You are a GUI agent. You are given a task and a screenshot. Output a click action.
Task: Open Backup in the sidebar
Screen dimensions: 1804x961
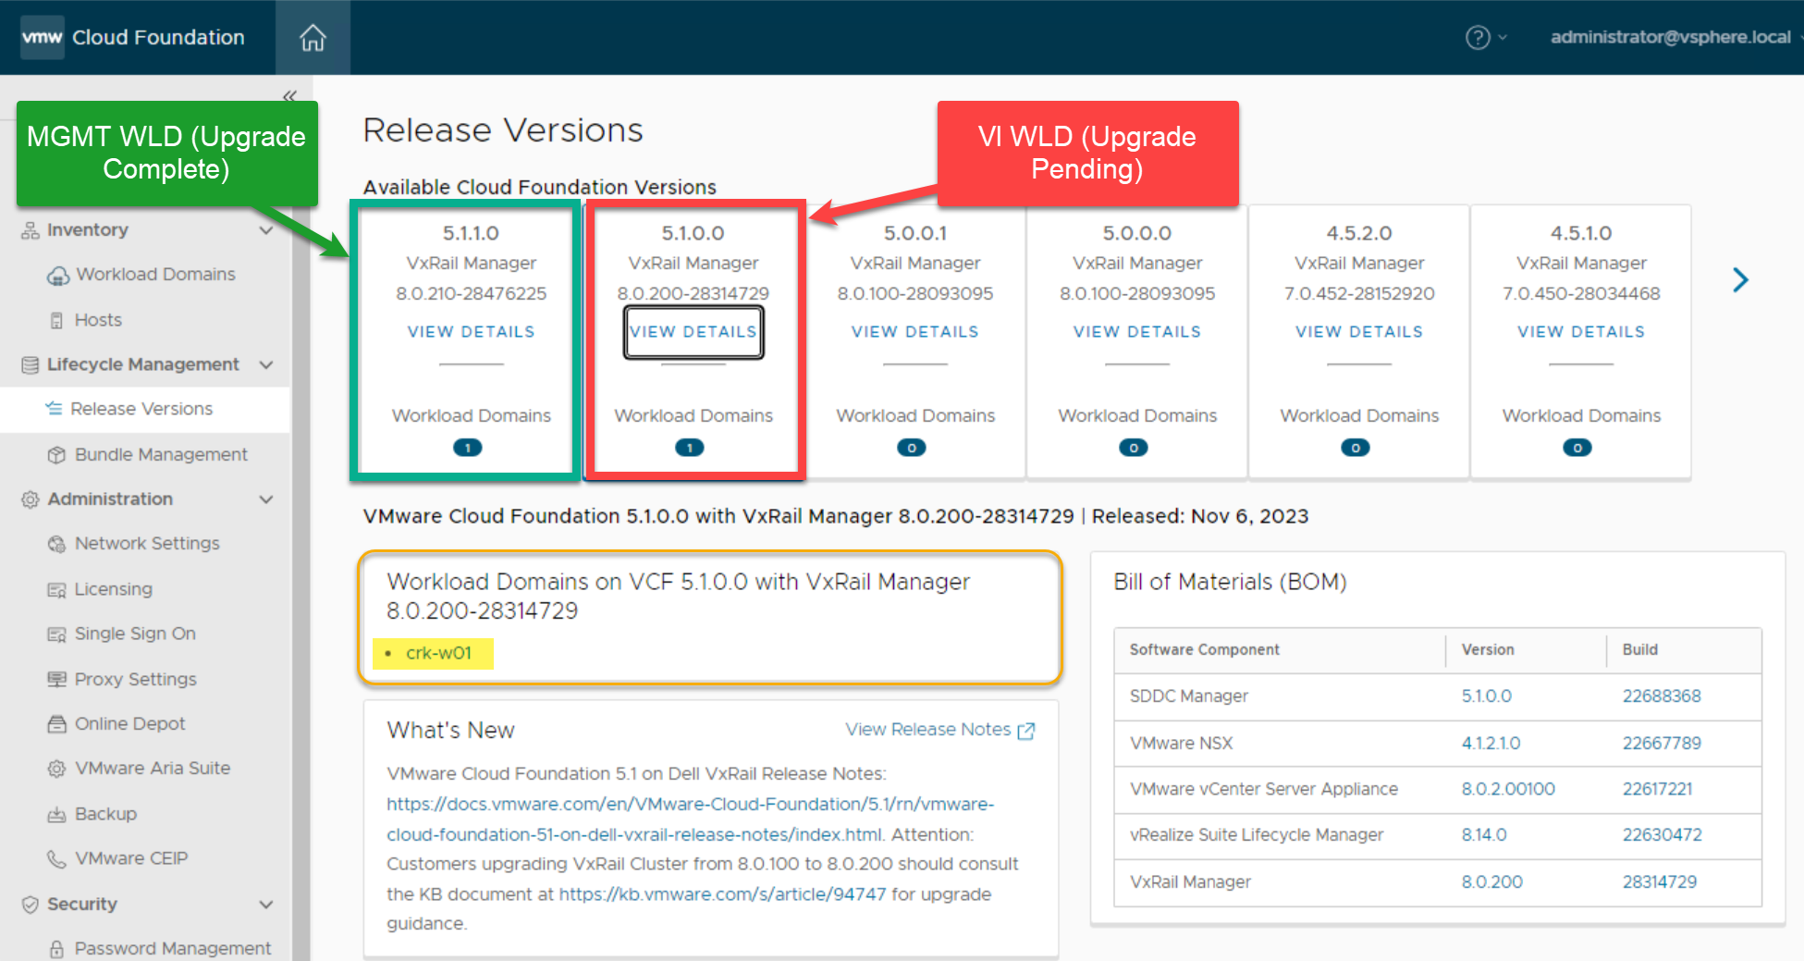pyautogui.click(x=105, y=814)
